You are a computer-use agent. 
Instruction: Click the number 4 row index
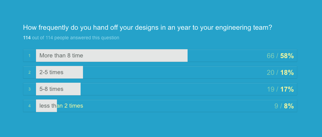(29, 106)
